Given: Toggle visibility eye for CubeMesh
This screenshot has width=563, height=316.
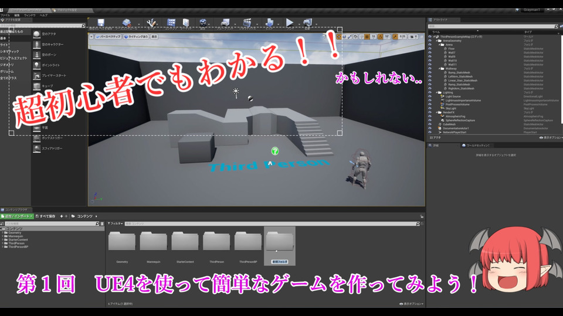Looking at the screenshot, I should 430,124.
